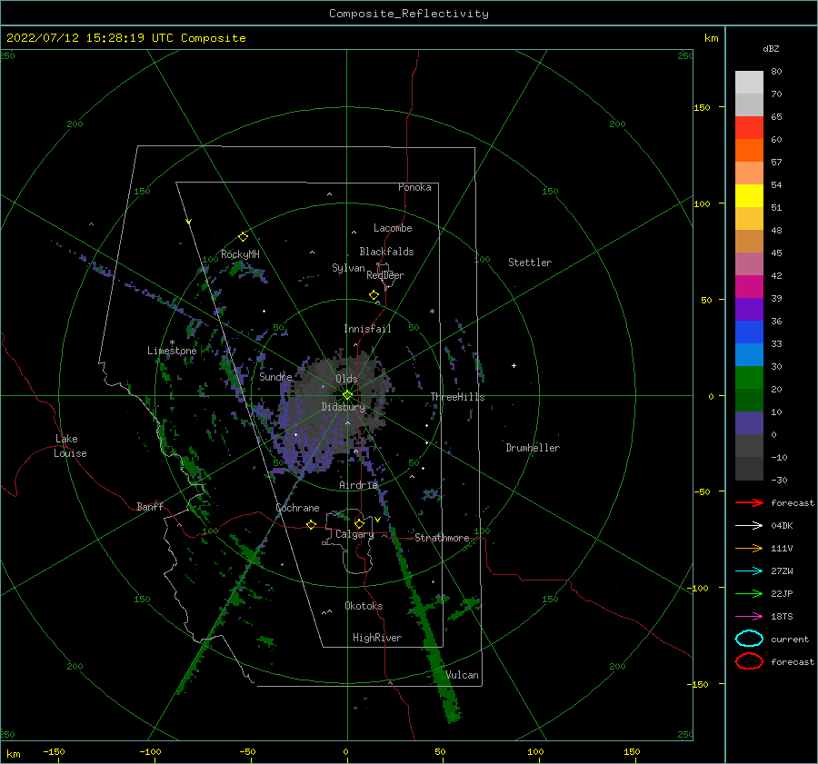818x764 pixels.
Task: Click the Stettler city label
Action: [530, 263]
